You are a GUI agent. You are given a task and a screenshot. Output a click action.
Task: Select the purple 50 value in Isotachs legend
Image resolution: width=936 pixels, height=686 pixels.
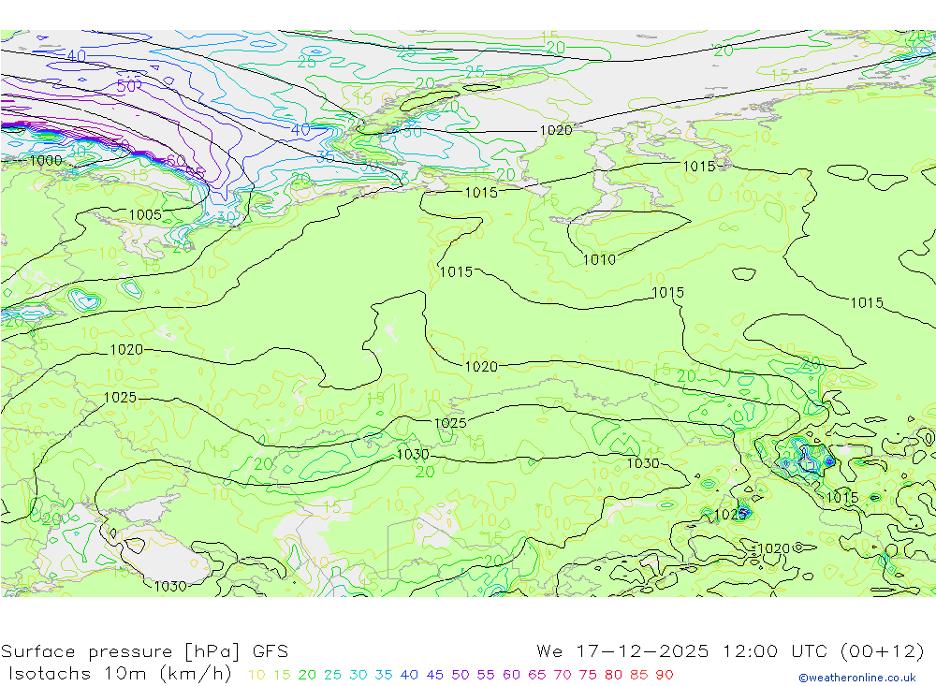click(461, 676)
